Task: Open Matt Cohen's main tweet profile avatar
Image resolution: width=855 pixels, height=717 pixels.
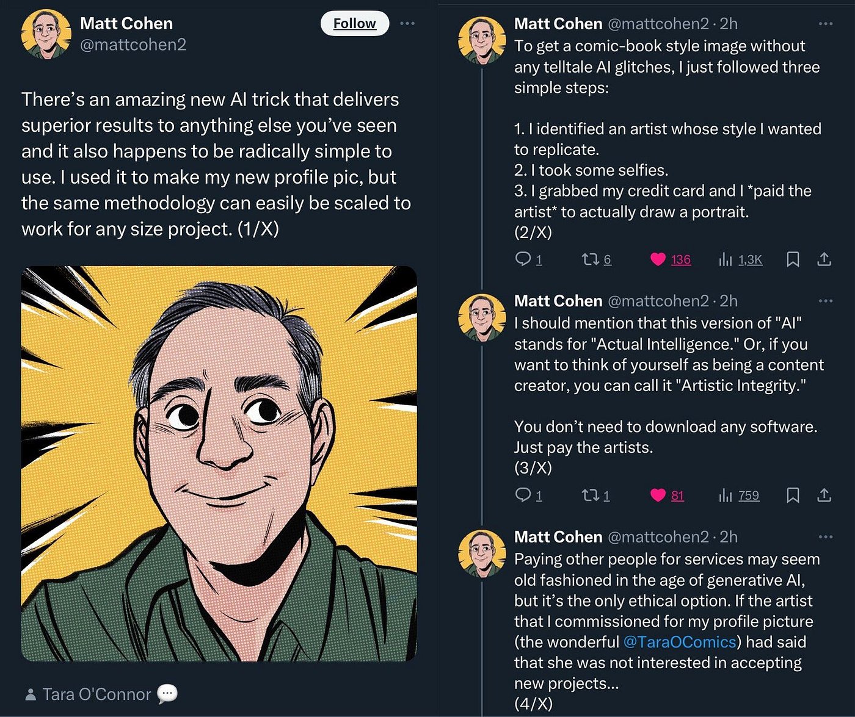Action: (x=46, y=34)
